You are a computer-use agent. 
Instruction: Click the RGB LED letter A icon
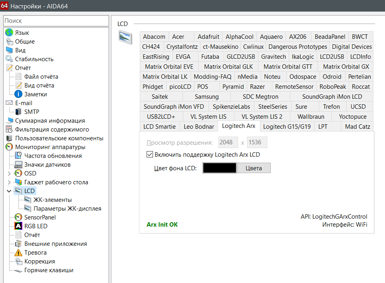pyautogui.click(x=18, y=226)
